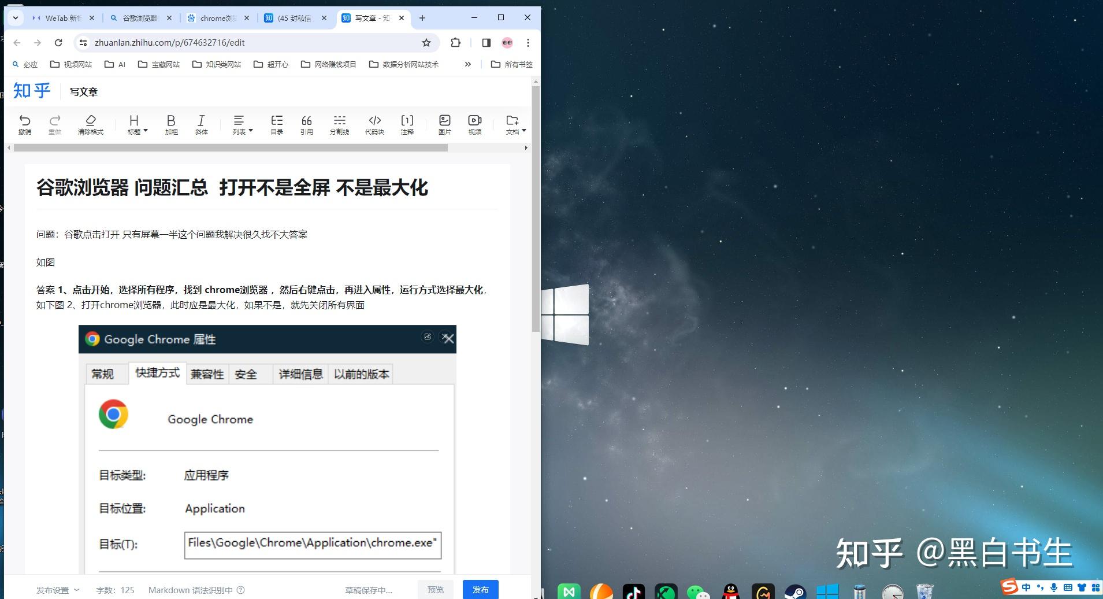Click the article title text field
The height and width of the screenshot is (599, 1103).
(267, 187)
